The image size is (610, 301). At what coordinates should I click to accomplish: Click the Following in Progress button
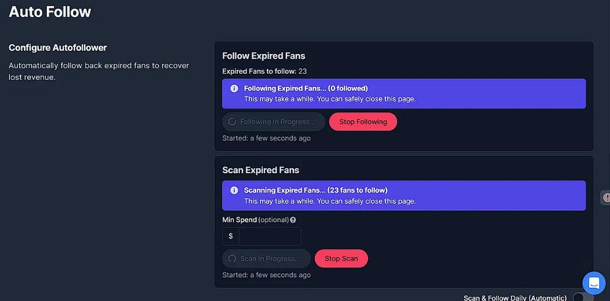pos(273,122)
